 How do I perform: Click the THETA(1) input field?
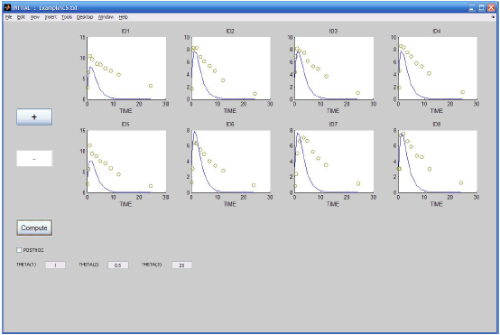pyautogui.click(x=55, y=265)
